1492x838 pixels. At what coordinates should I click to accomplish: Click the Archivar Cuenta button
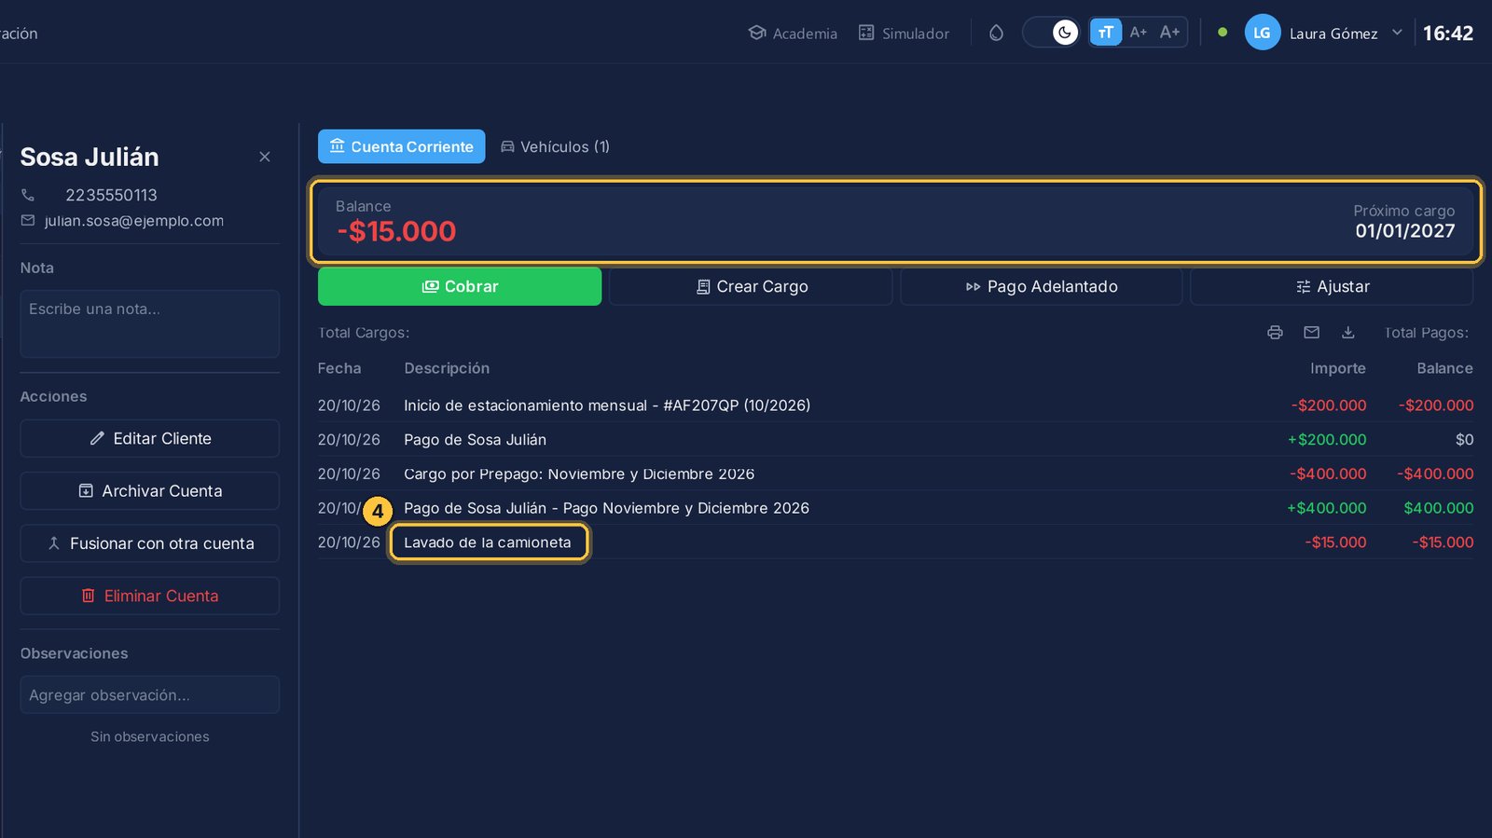[150, 490]
